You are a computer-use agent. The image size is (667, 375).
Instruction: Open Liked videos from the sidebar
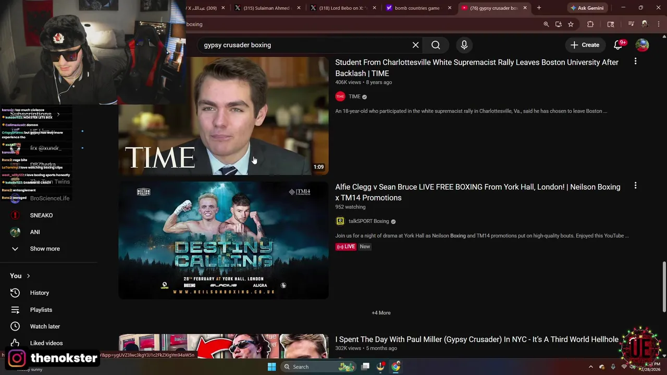point(46,343)
